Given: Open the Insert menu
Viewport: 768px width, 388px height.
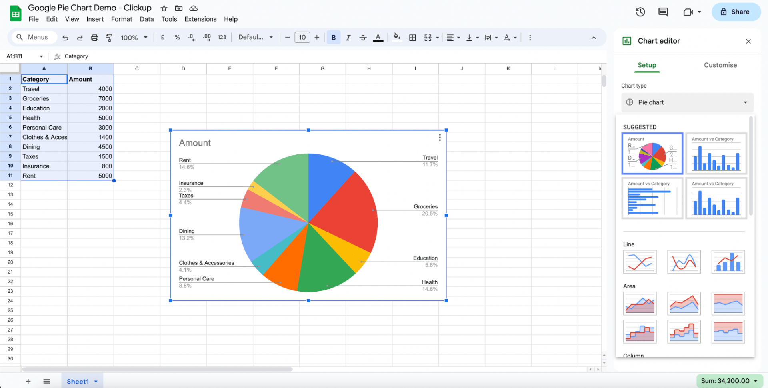Looking at the screenshot, I should (x=95, y=19).
